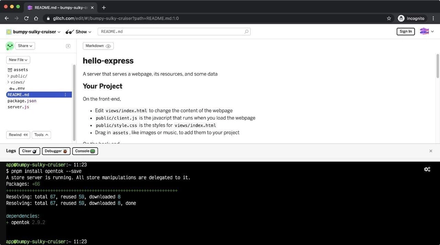The height and width of the screenshot is (245, 440).
Task: Click the editor vertical scrollbar
Action: coord(437,66)
